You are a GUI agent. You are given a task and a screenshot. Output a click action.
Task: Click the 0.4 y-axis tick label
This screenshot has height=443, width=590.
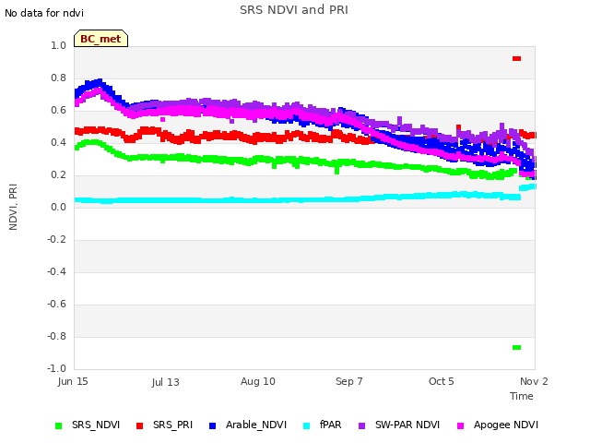tap(59, 142)
